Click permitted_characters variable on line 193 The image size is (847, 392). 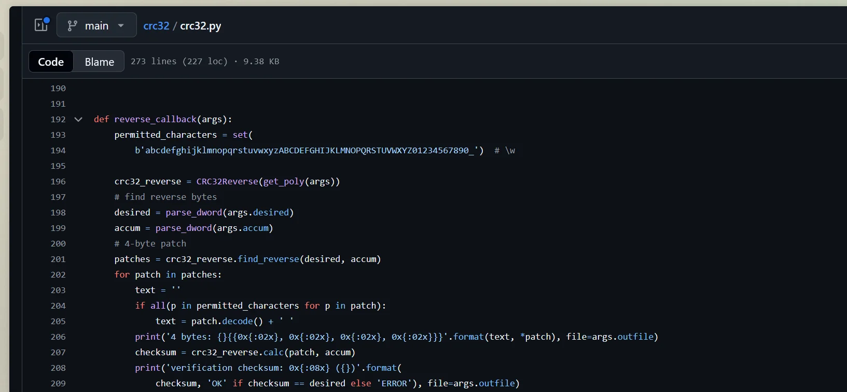166,135
